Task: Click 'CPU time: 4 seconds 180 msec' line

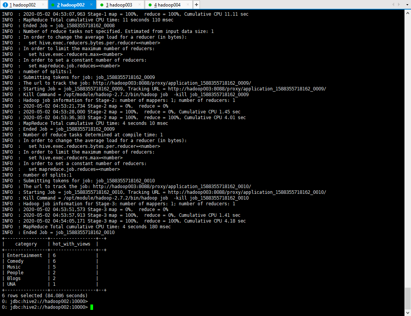Action: (97, 227)
